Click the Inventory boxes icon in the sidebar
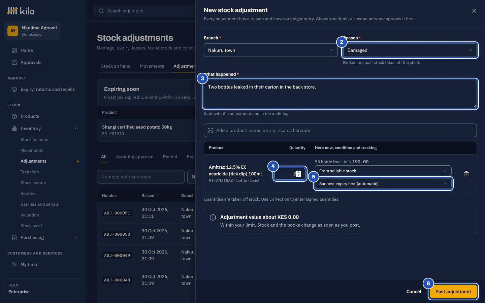The width and height of the screenshot is (485, 303). (14, 128)
